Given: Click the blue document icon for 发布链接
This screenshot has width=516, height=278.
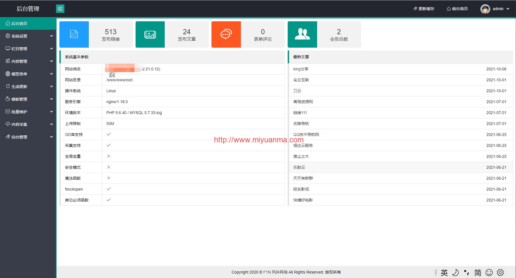Looking at the screenshot, I should [74, 34].
